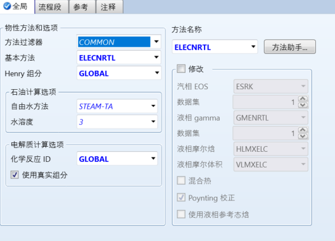This screenshot has height=241, width=335.
Task: Increase the 数据集 value under 汽相 EOS
Action: [303, 99]
